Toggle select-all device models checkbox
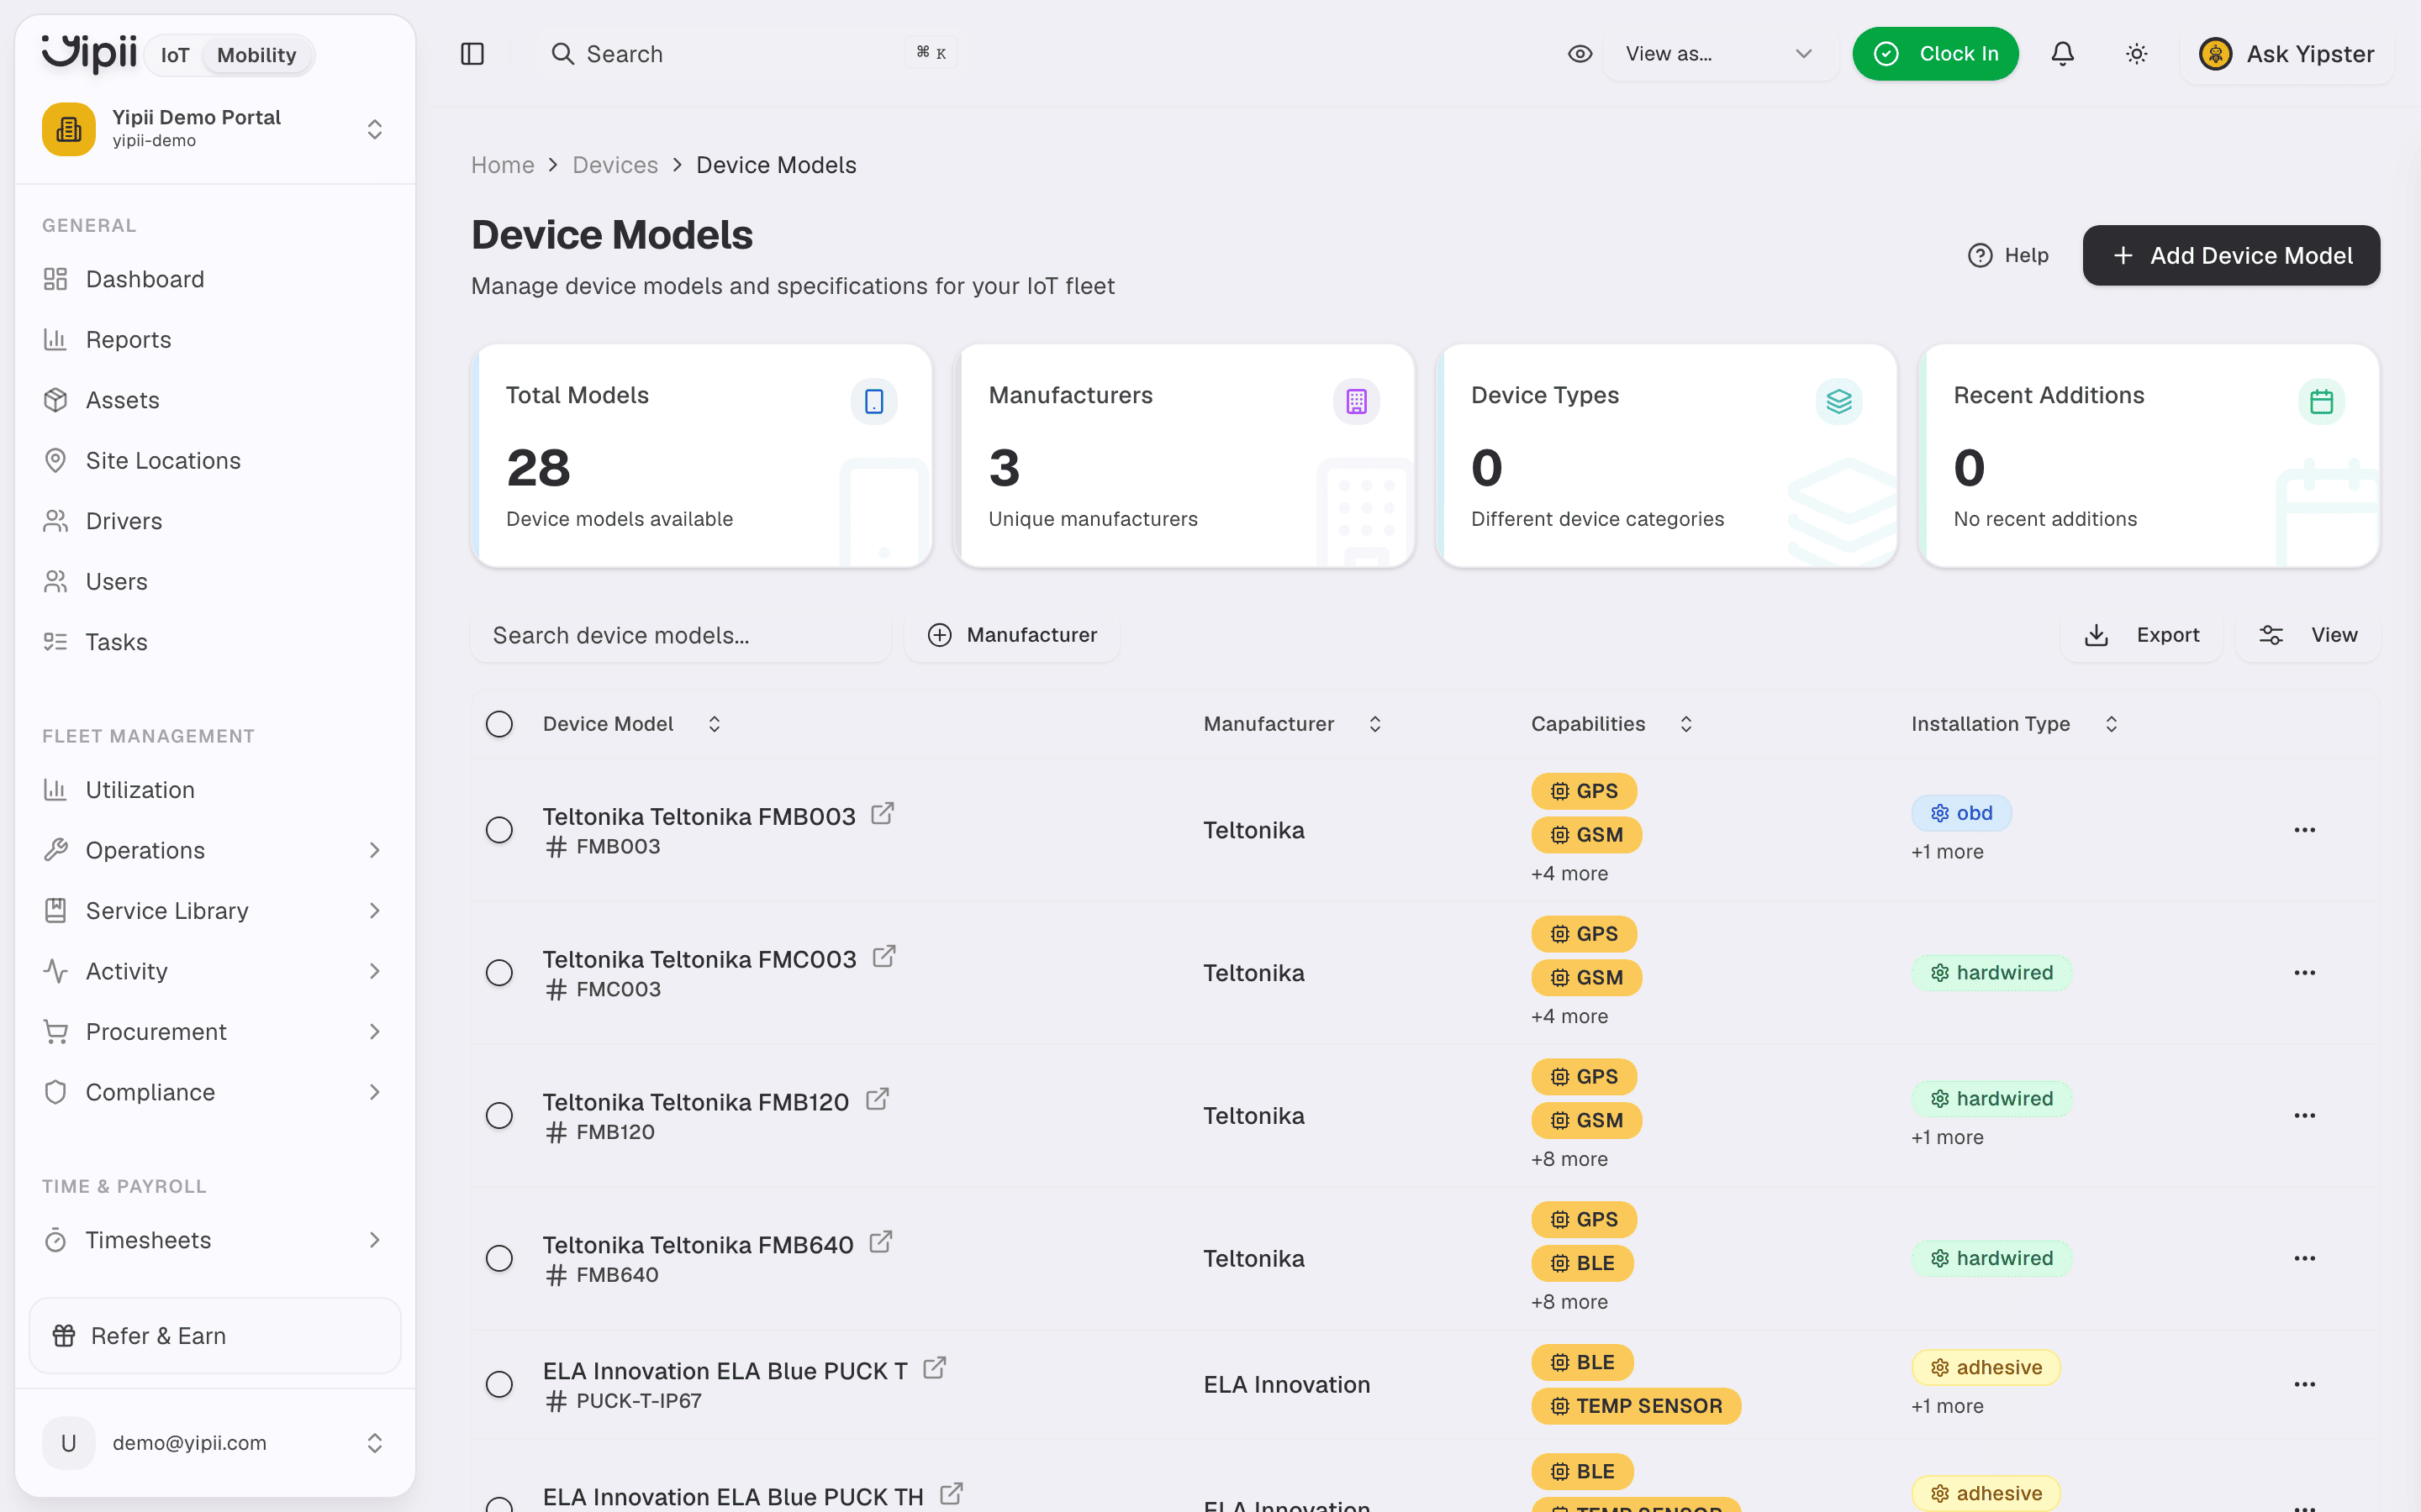Viewport: 2421px width, 1512px height. [x=499, y=724]
